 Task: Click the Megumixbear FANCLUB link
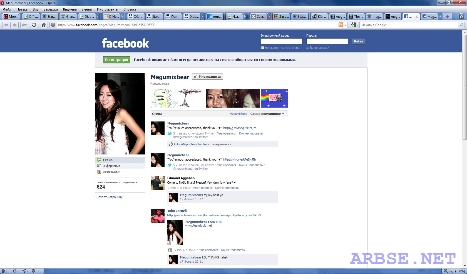tap(203, 222)
